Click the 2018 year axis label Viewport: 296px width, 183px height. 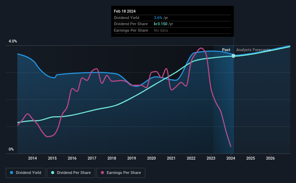click(112, 158)
